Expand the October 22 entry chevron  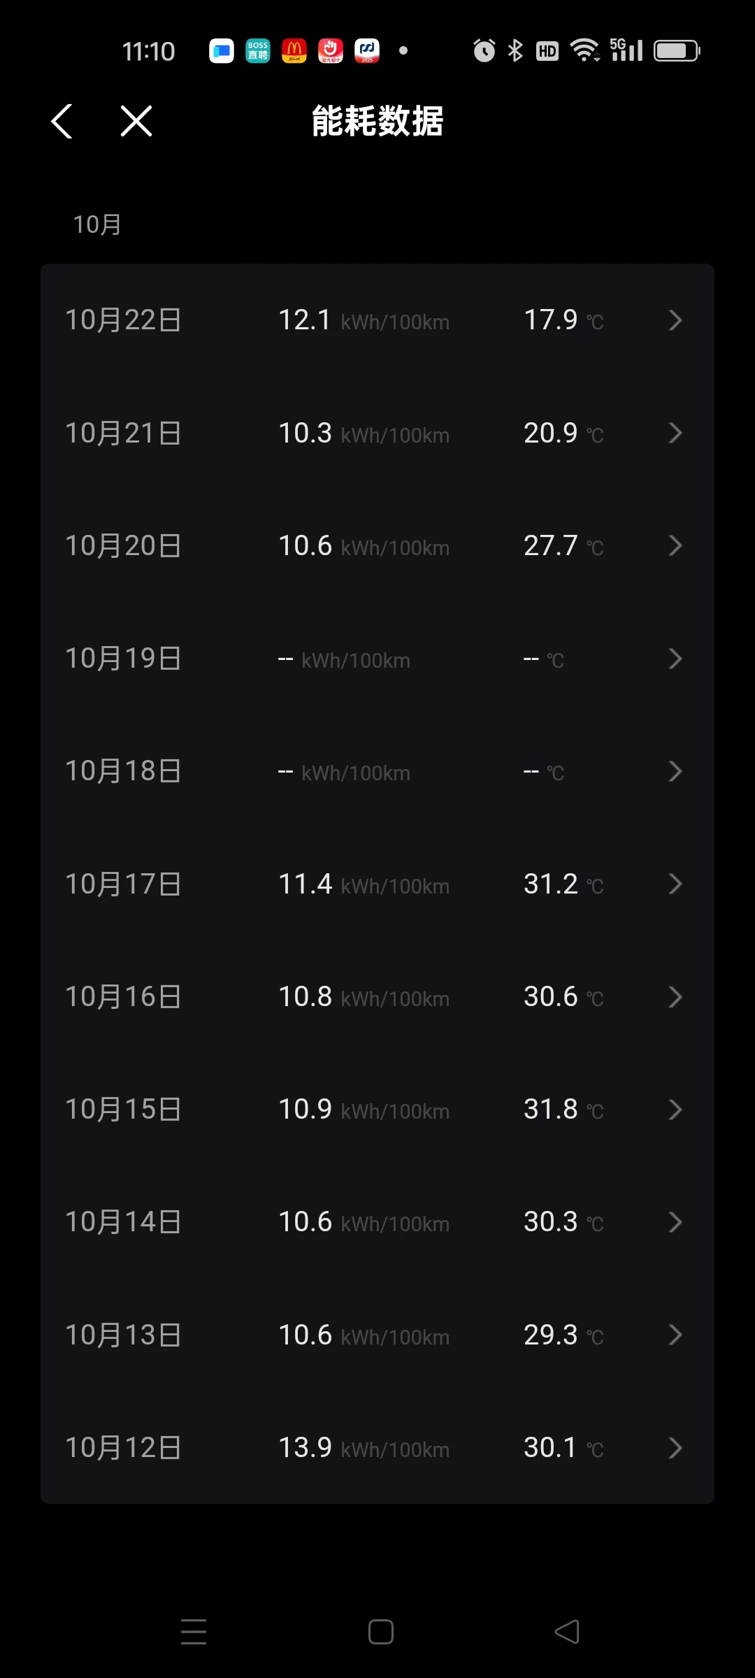675,320
